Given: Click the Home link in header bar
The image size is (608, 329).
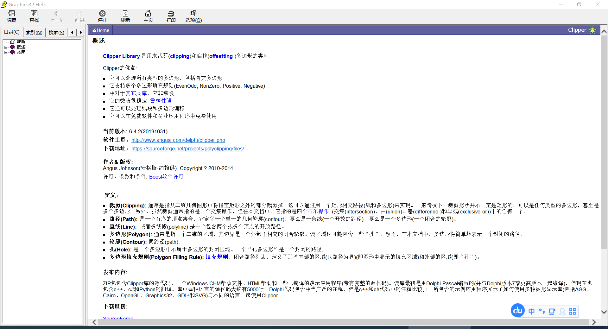Looking at the screenshot, I should tap(101, 30).
